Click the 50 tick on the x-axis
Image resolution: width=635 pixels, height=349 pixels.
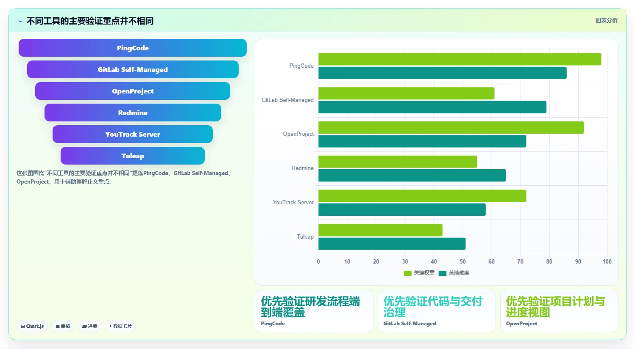point(463,261)
